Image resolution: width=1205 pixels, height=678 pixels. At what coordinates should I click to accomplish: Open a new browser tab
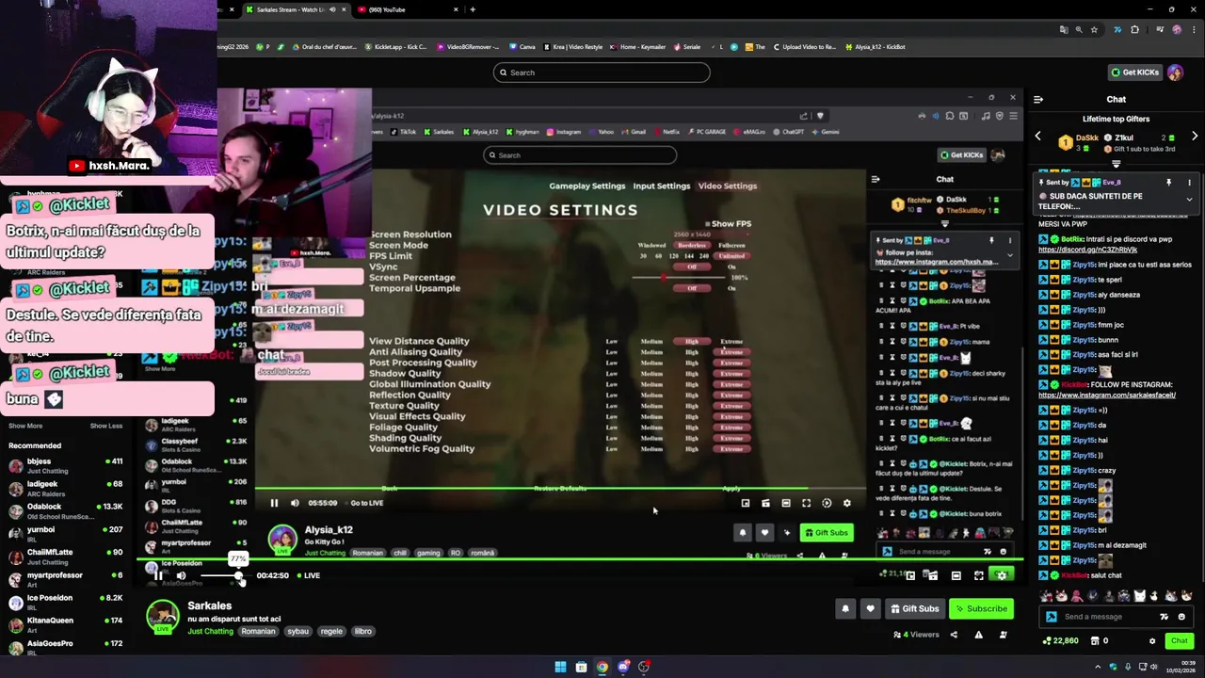pos(473,9)
